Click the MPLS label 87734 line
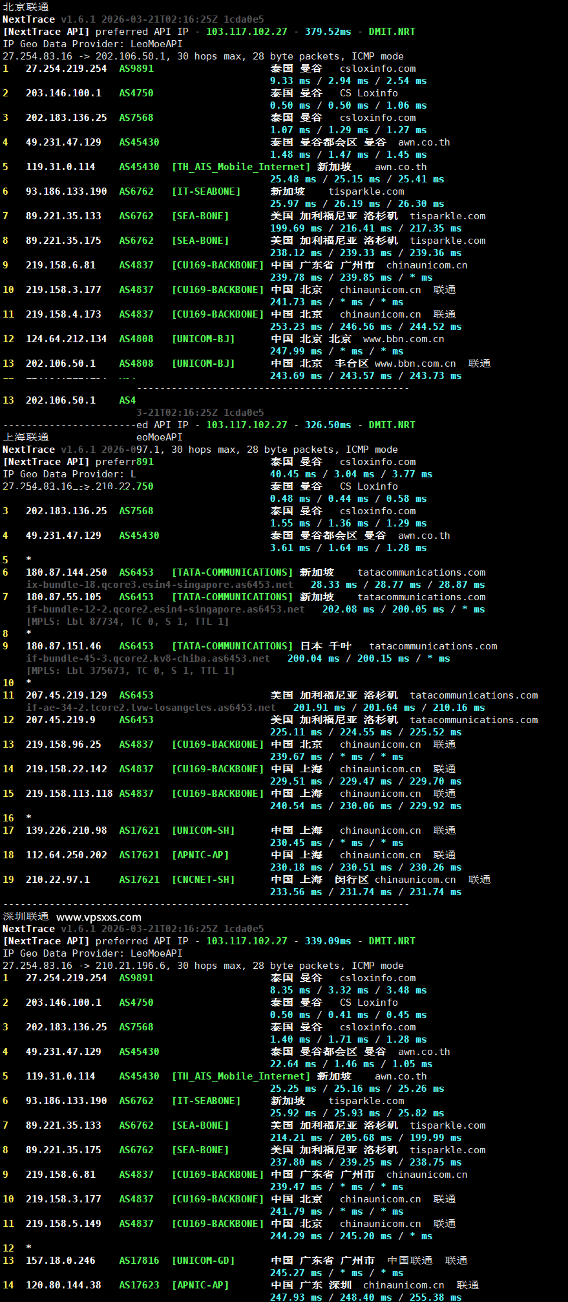The height and width of the screenshot is (1302, 568). (127, 622)
